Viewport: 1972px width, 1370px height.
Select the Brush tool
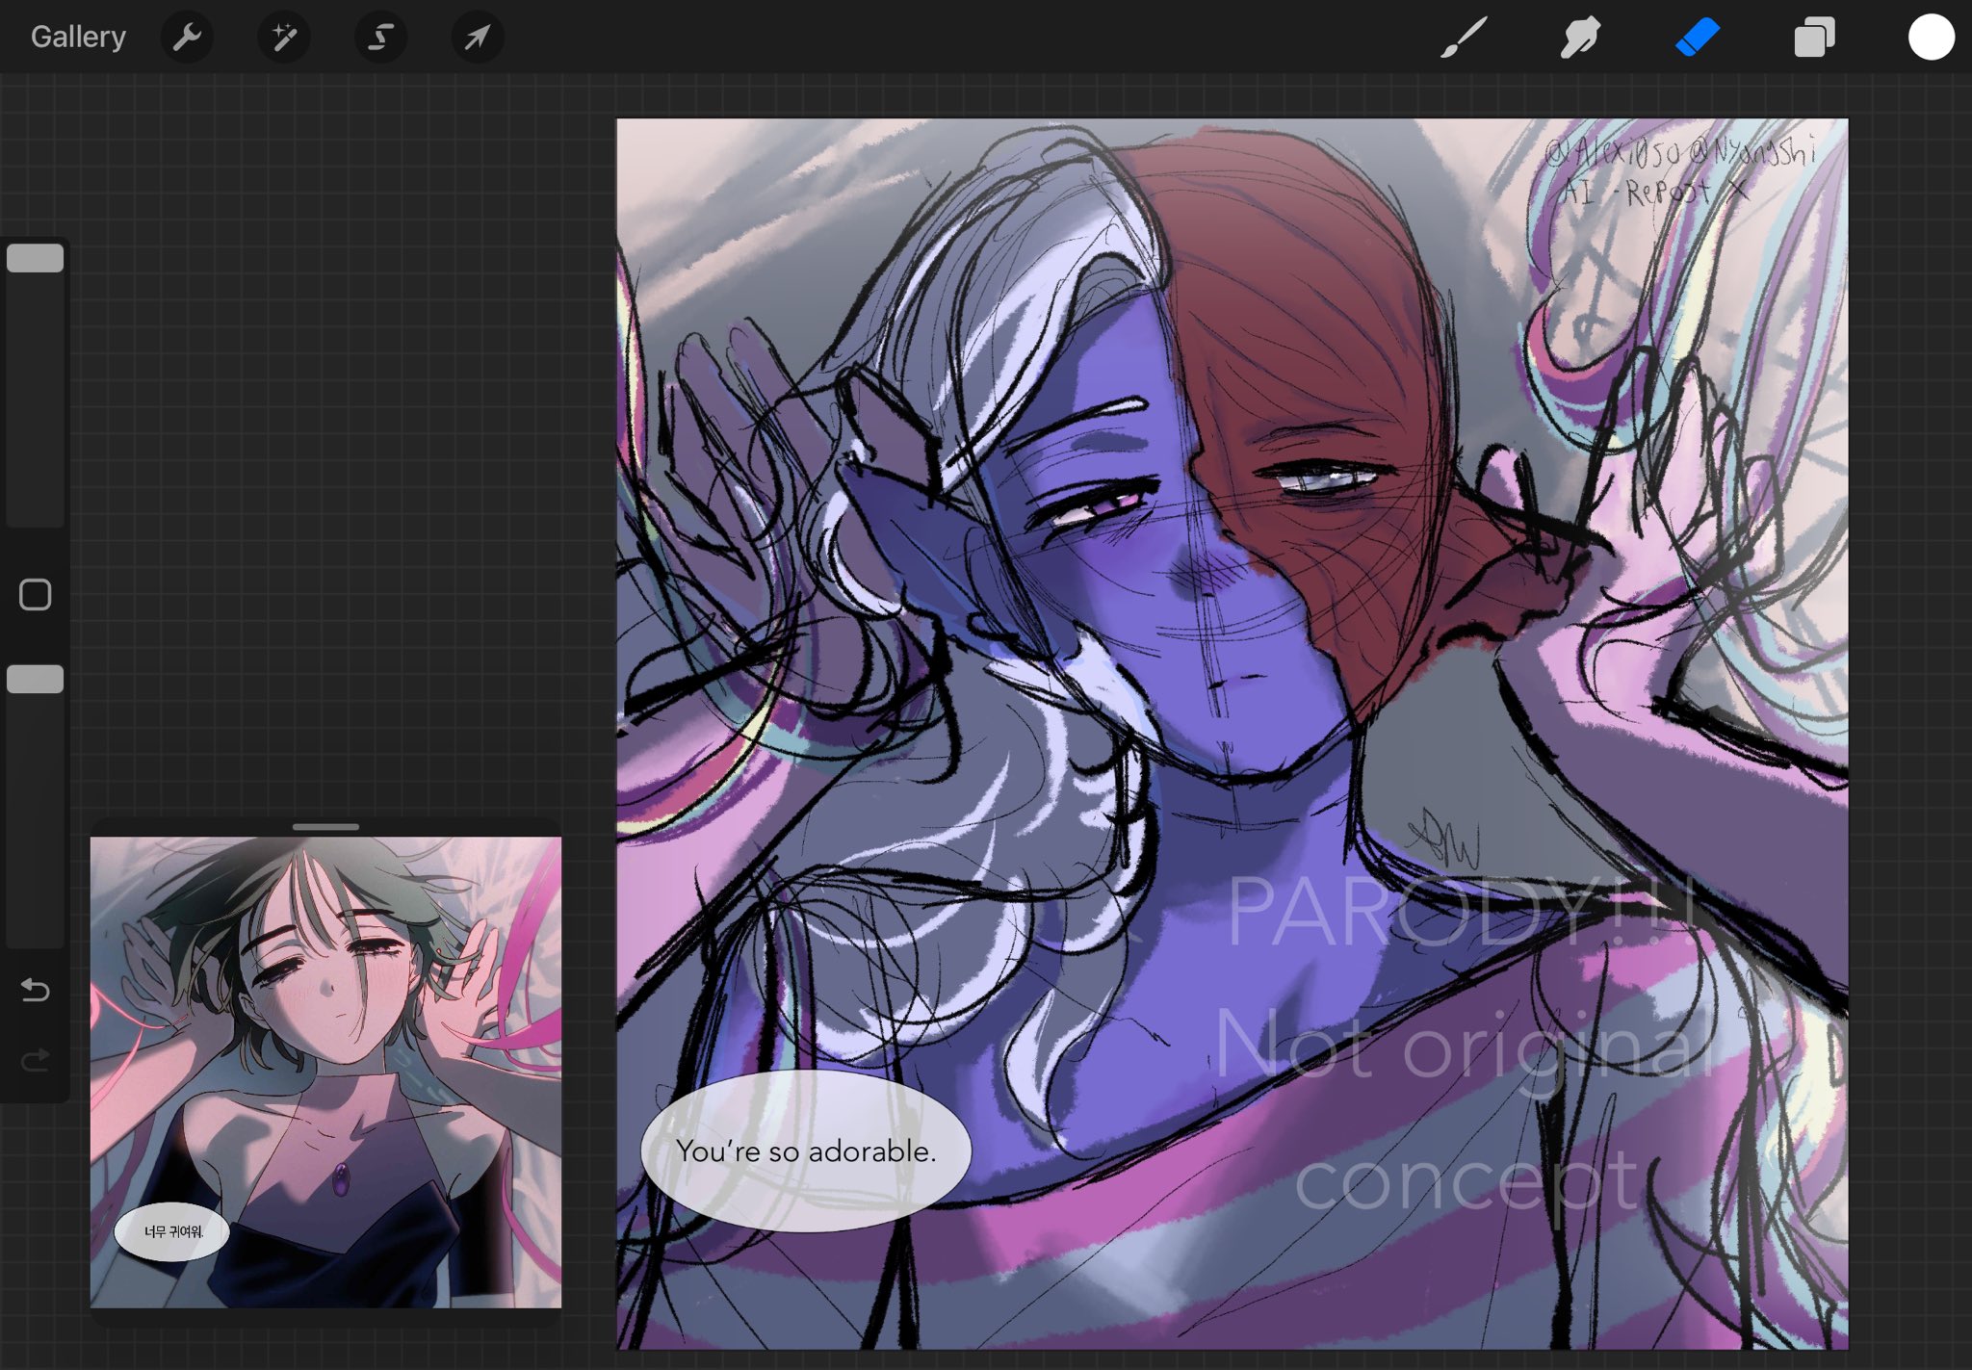point(1464,38)
